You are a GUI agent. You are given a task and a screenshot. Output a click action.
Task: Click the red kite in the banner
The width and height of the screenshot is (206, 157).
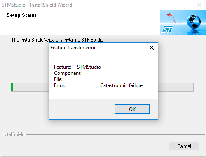click(170, 15)
